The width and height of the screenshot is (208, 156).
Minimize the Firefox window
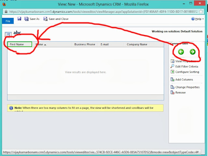(x=184, y=4)
